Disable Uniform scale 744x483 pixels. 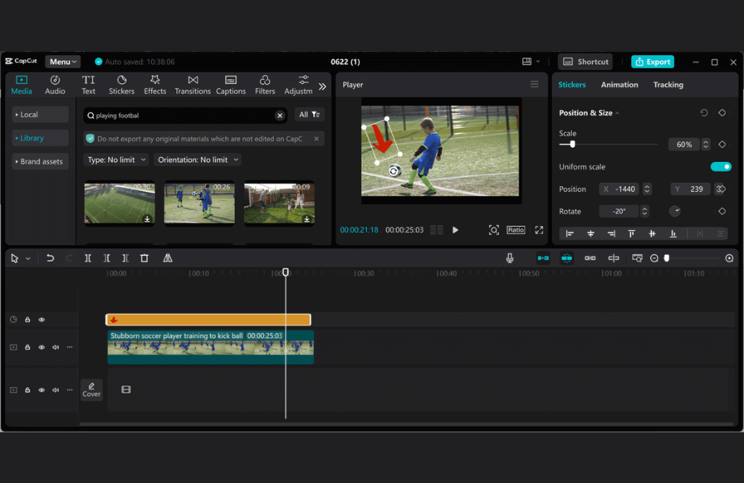pyautogui.click(x=721, y=166)
